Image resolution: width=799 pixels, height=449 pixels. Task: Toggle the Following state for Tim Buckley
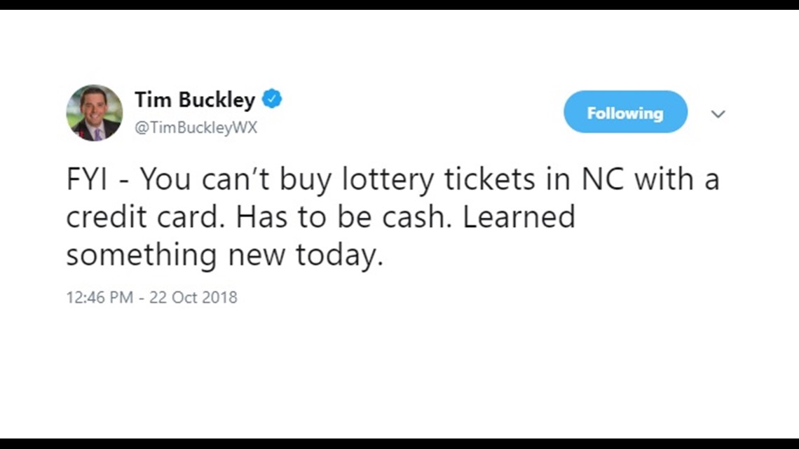pyautogui.click(x=625, y=111)
